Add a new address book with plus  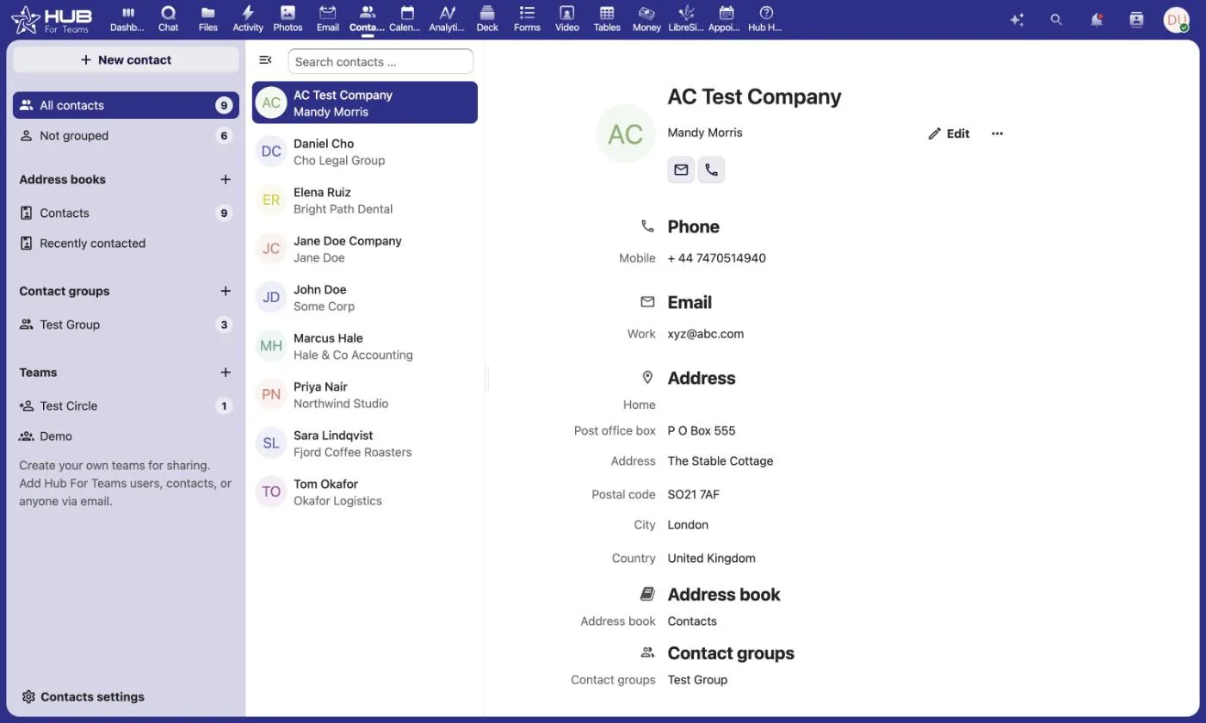(226, 179)
